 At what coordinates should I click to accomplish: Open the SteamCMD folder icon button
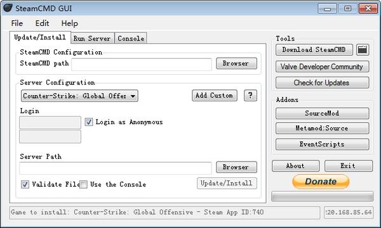363,49
